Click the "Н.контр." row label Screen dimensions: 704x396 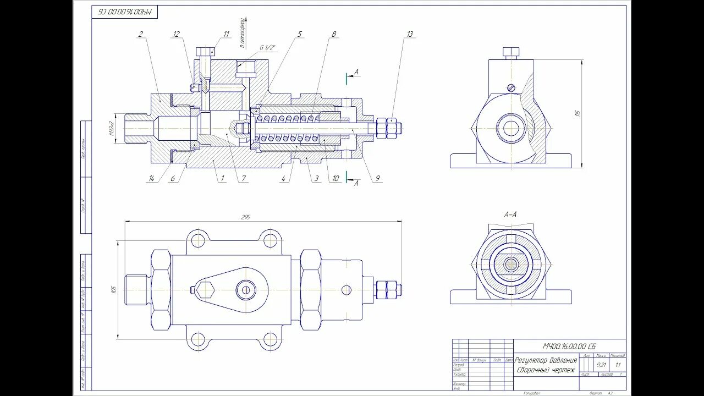coord(459,384)
